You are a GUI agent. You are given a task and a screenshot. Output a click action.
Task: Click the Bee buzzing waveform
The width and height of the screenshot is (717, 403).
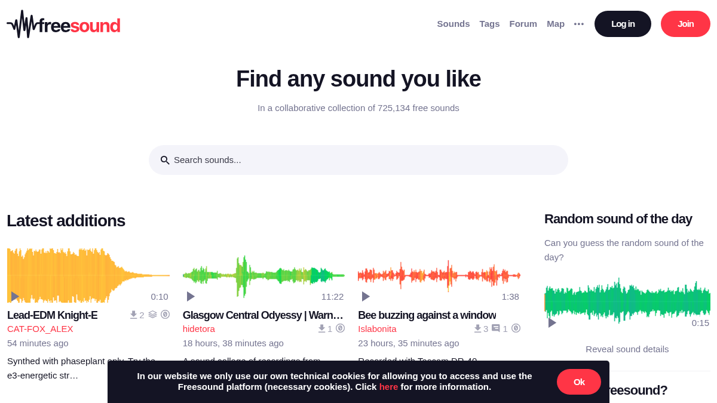tap(439, 275)
